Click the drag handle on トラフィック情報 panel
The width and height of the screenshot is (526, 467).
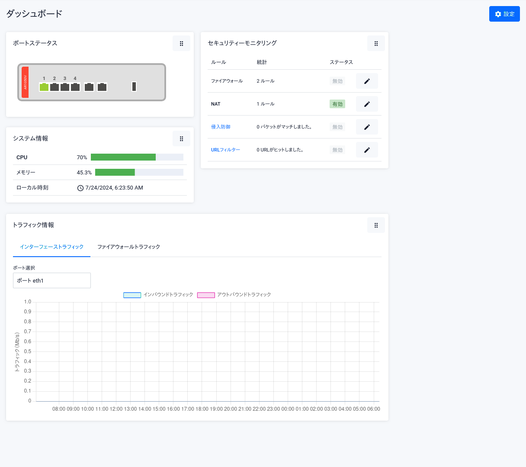pos(376,225)
